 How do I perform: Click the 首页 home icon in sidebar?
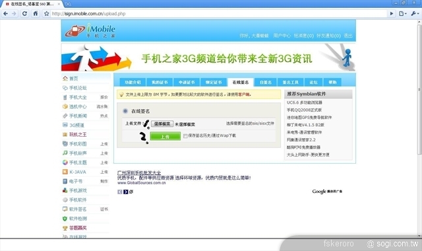point(65,79)
